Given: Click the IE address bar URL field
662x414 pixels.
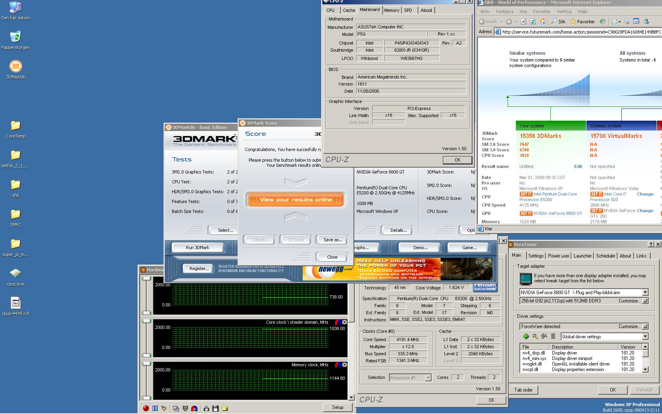Looking at the screenshot, I should (x=578, y=32).
